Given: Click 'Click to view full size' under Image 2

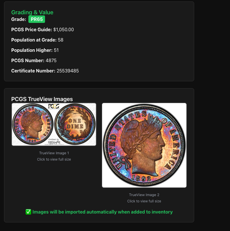Looking at the screenshot, I should 144,201.
